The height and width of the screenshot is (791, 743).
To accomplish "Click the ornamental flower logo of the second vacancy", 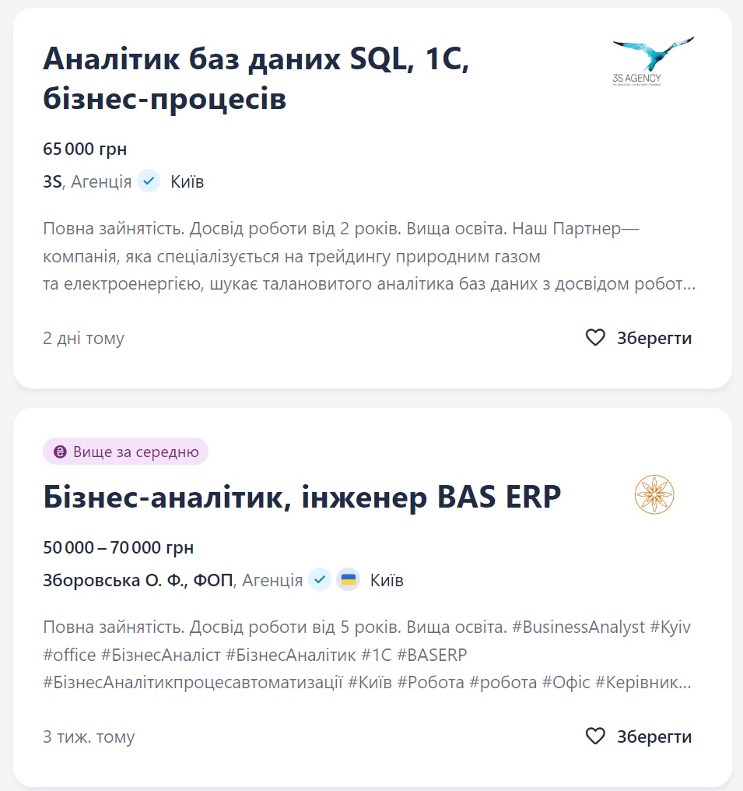I will (x=656, y=494).
